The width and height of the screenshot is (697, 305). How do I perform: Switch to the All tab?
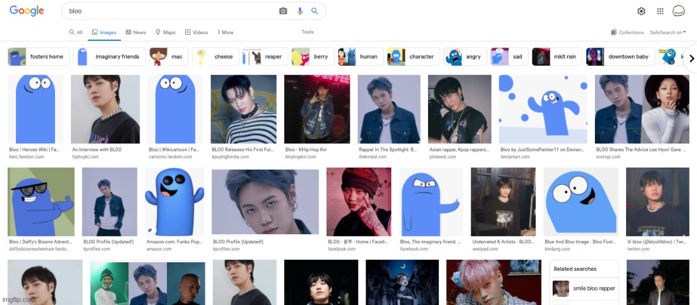coord(76,32)
